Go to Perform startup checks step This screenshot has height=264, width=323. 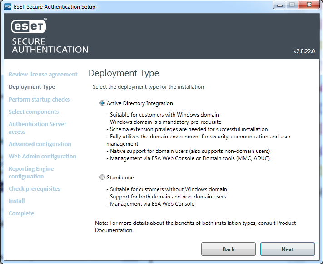39,99
